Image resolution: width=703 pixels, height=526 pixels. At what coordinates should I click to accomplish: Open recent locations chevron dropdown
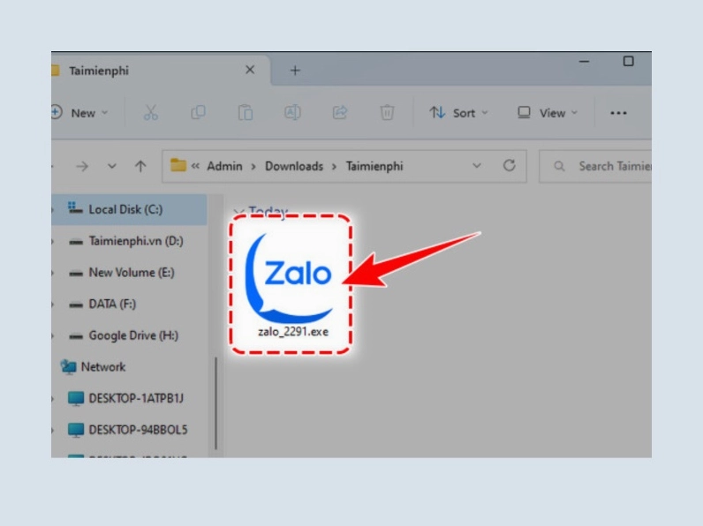(111, 166)
